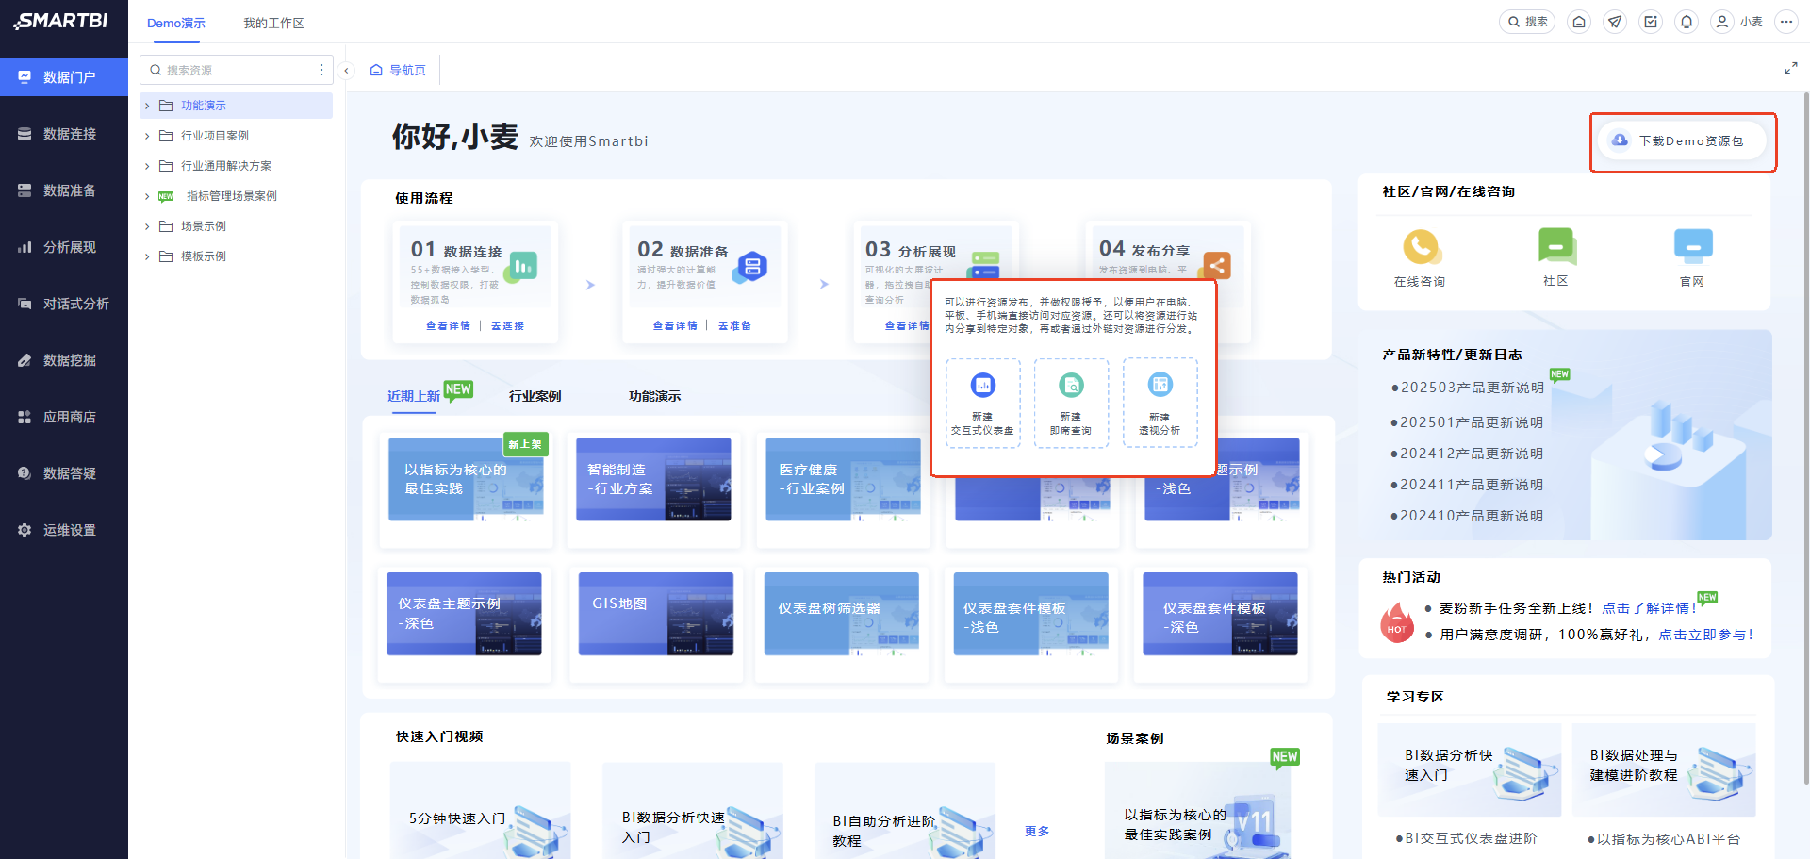Click the top bar 搜索 search box
Image resolution: width=1810 pixels, height=859 pixels.
pyautogui.click(x=1527, y=22)
